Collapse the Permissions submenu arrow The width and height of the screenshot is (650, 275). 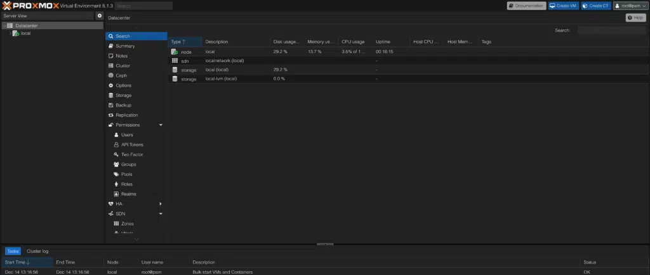tap(161, 125)
